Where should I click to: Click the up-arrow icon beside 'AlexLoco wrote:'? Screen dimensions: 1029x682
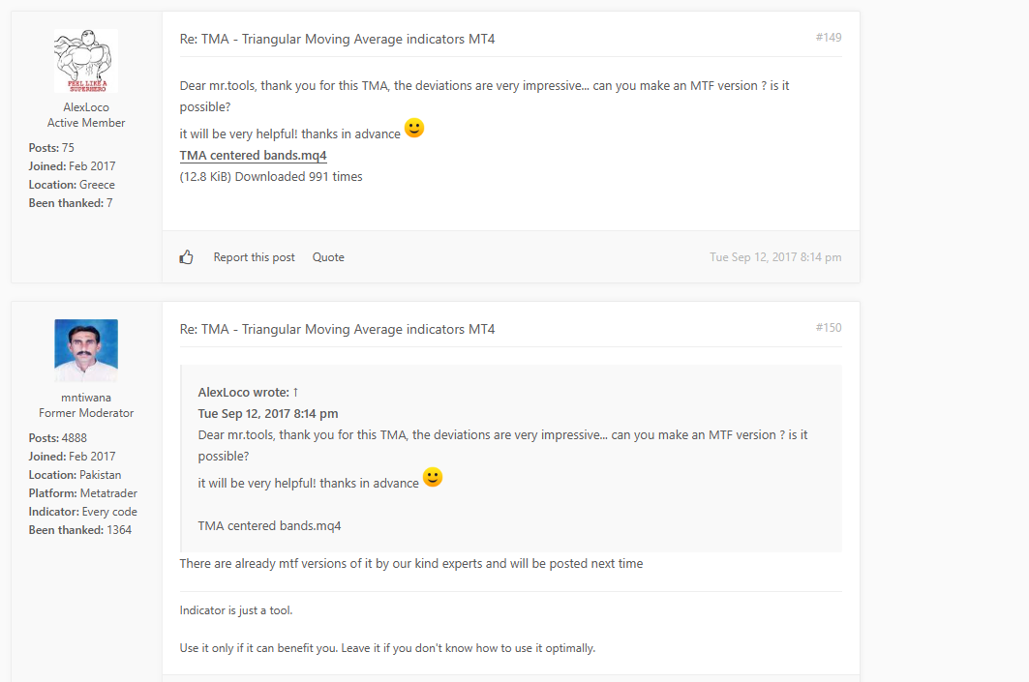pyautogui.click(x=295, y=392)
